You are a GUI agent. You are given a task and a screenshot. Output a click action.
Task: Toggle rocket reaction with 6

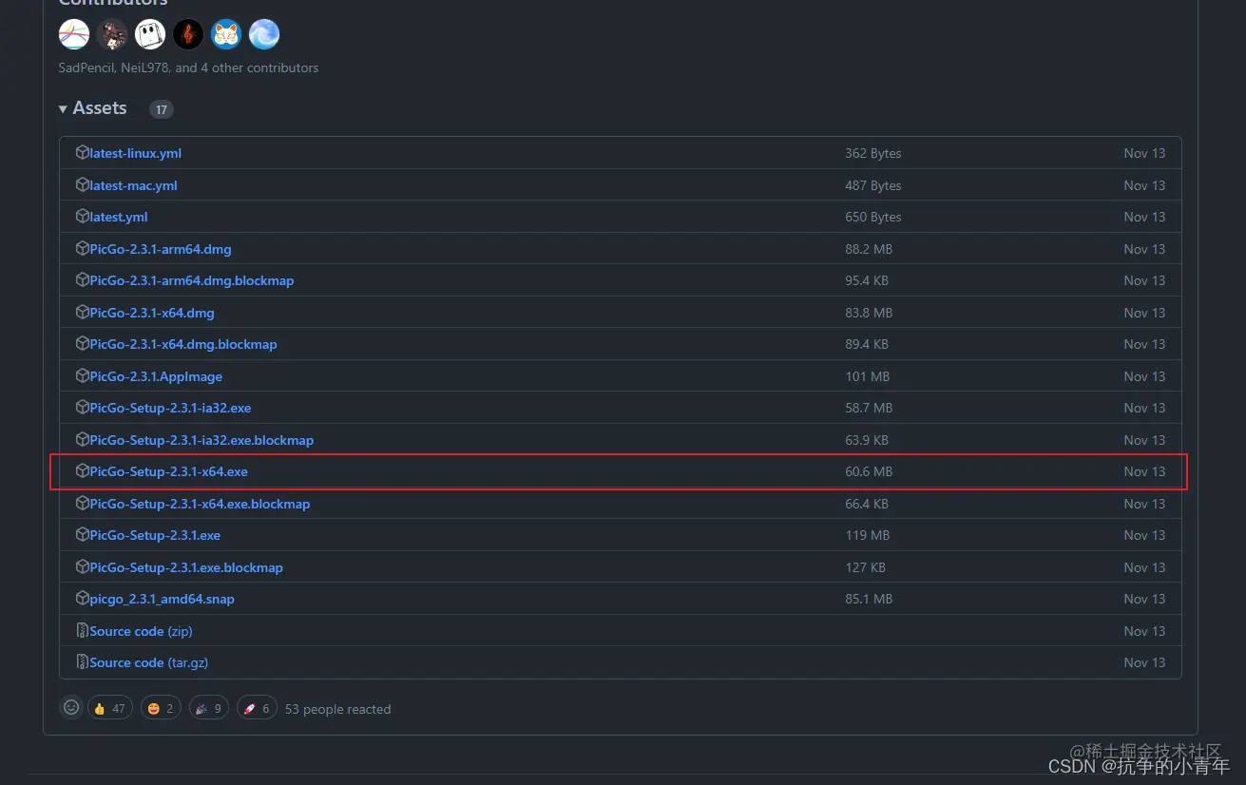[257, 708]
